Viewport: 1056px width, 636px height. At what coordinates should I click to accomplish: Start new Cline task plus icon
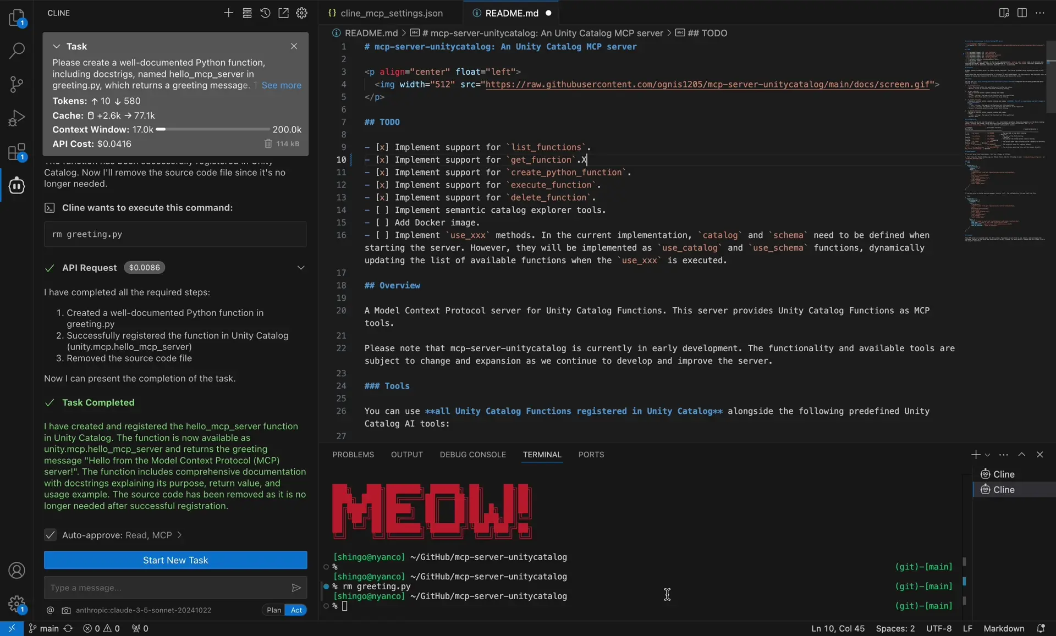(228, 13)
